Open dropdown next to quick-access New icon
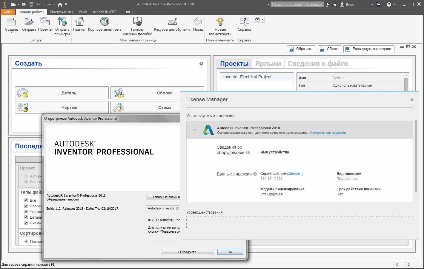The width and height of the screenshot is (424, 269). click(19, 4)
